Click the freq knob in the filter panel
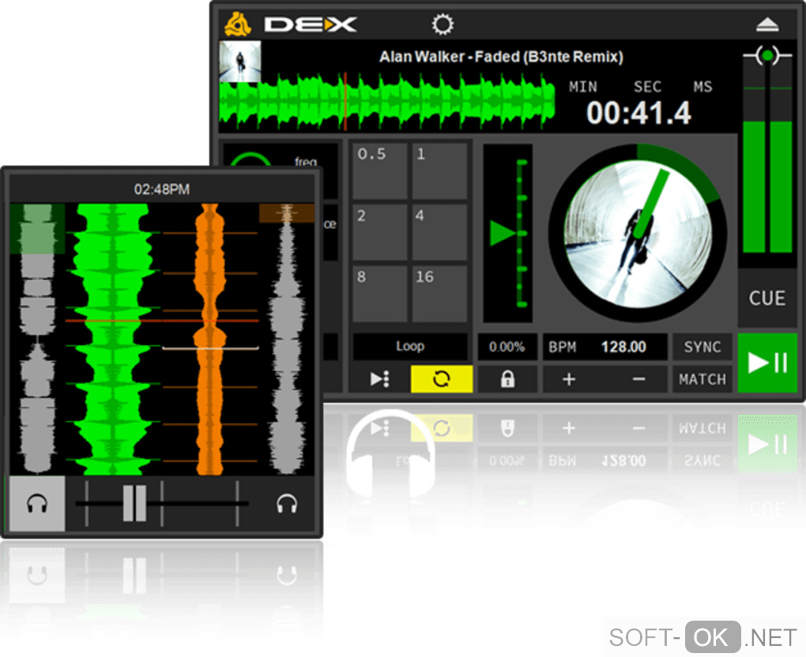806x657 pixels. (x=250, y=159)
